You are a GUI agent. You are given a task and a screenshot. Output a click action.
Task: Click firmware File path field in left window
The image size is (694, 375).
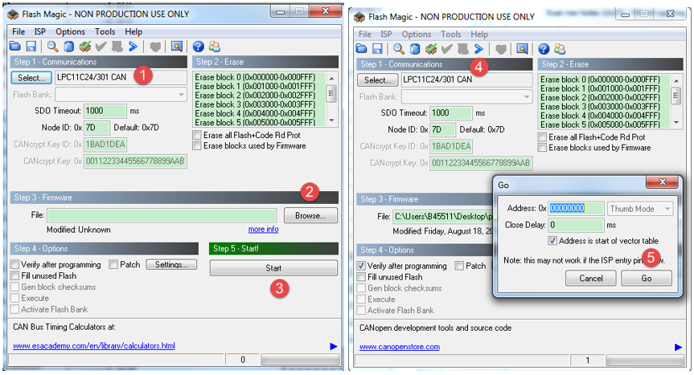click(x=162, y=215)
